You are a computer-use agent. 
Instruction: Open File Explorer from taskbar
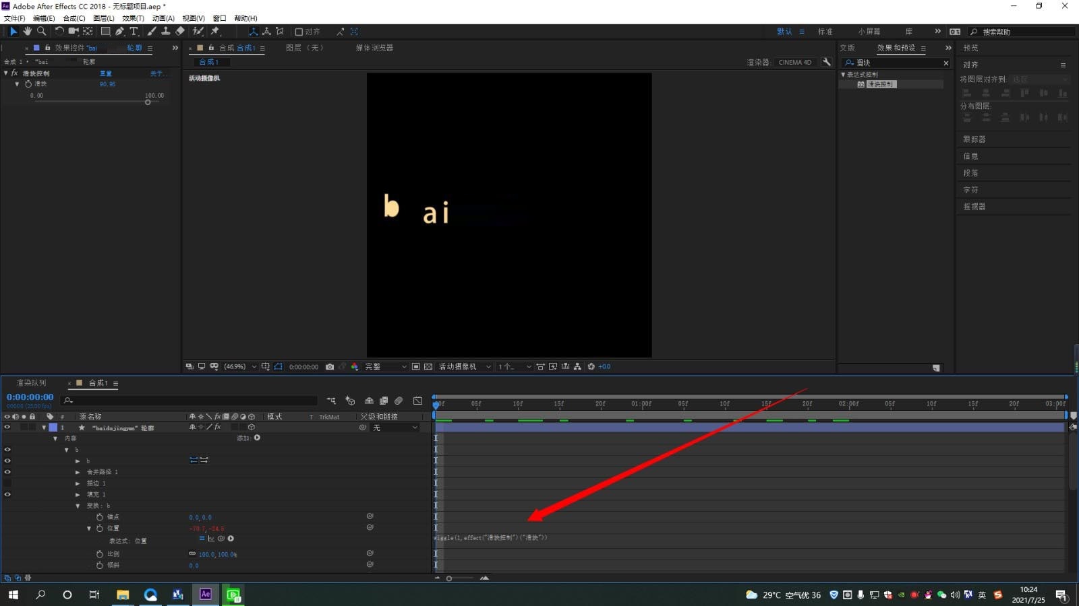(x=123, y=595)
